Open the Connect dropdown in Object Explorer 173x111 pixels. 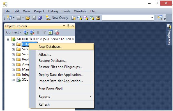tap(14, 32)
